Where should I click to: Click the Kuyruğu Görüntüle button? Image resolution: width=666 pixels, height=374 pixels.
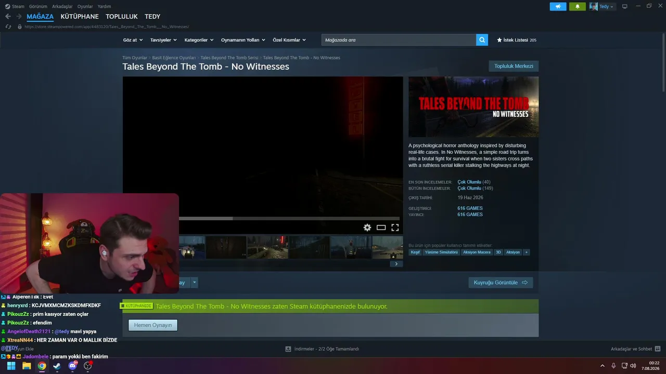pos(501,283)
